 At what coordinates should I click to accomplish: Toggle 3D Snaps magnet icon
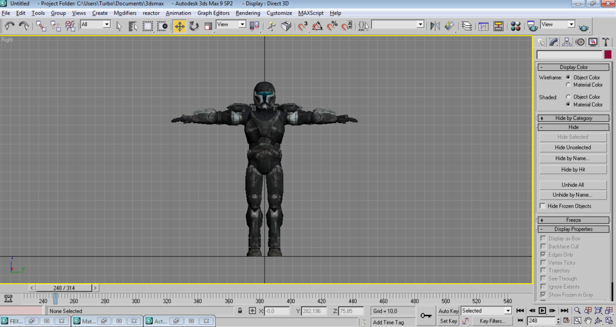tap(303, 26)
